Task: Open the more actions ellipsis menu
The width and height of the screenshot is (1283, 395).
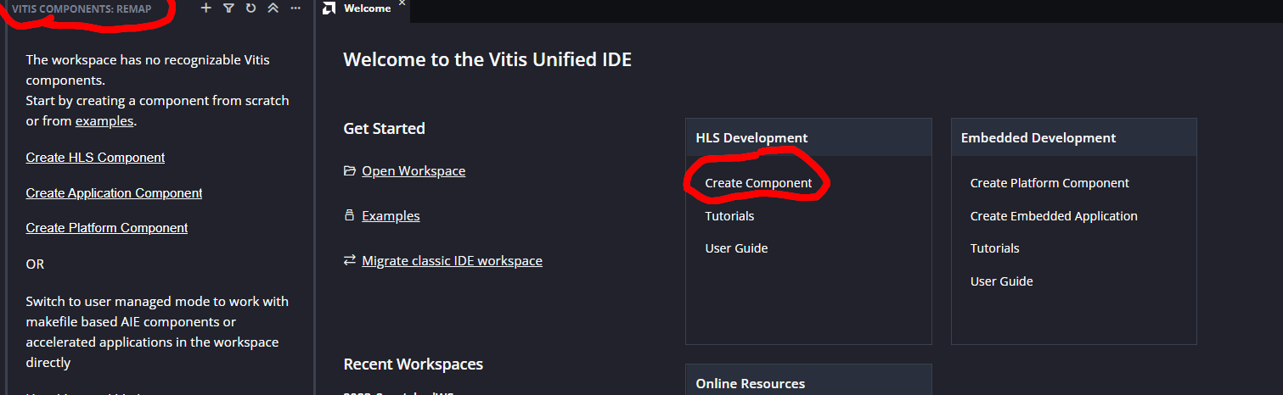Action: tap(295, 8)
